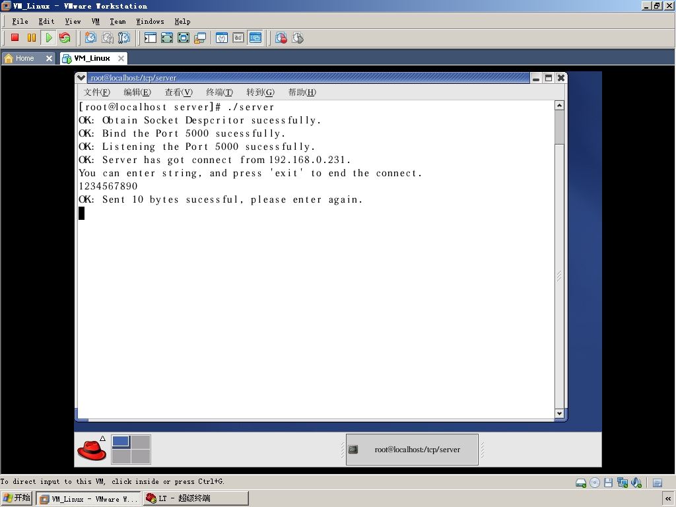Close the VM_Linux tab
The height and width of the screenshot is (507, 676).
121,58
